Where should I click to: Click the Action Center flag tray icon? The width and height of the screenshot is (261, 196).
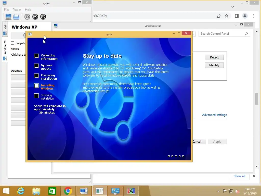coord(225,191)
